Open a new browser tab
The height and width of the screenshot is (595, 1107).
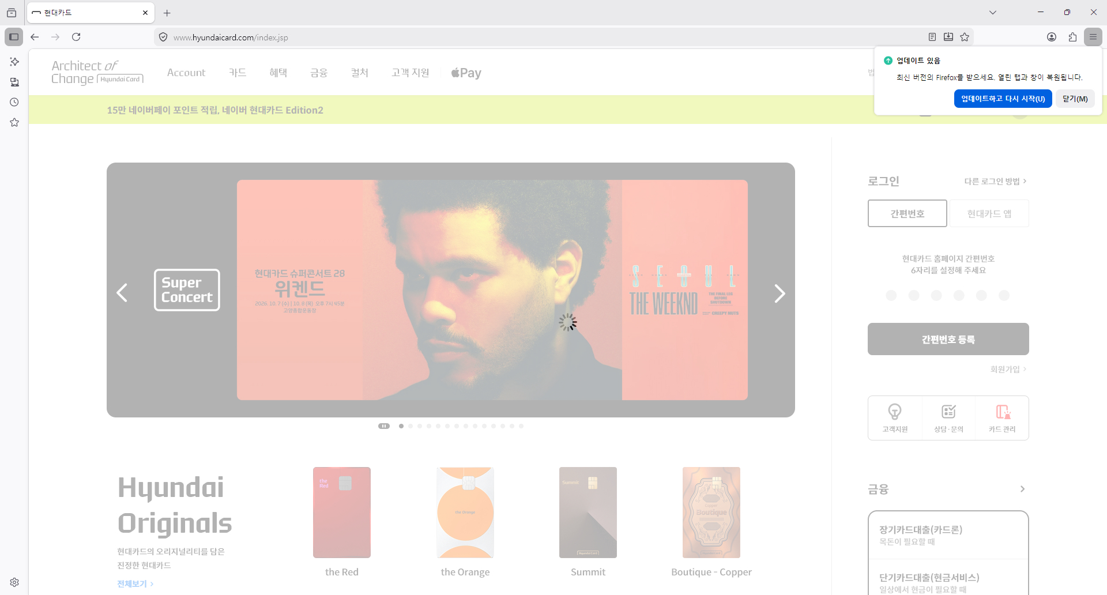167,13
